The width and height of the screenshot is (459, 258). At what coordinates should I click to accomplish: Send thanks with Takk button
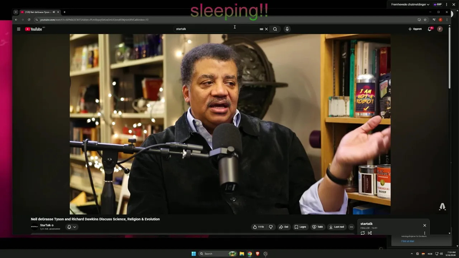pos(317,227)
